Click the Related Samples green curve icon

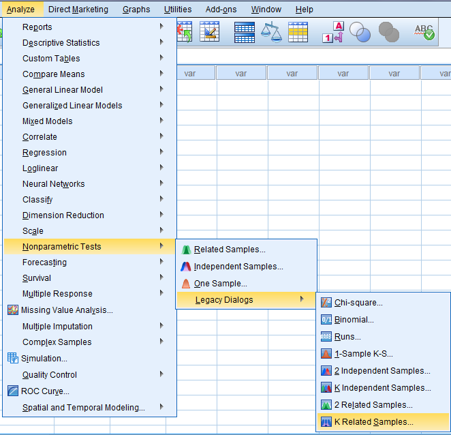tap(186, 250)
